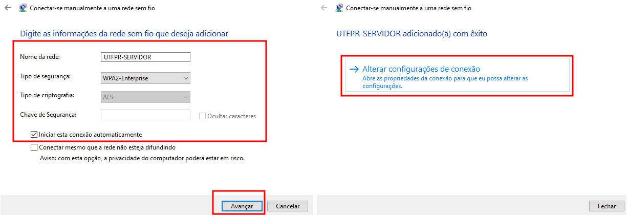627x215 pixels.
Task: Go back using the left wizard arrow
Action: 7,8
